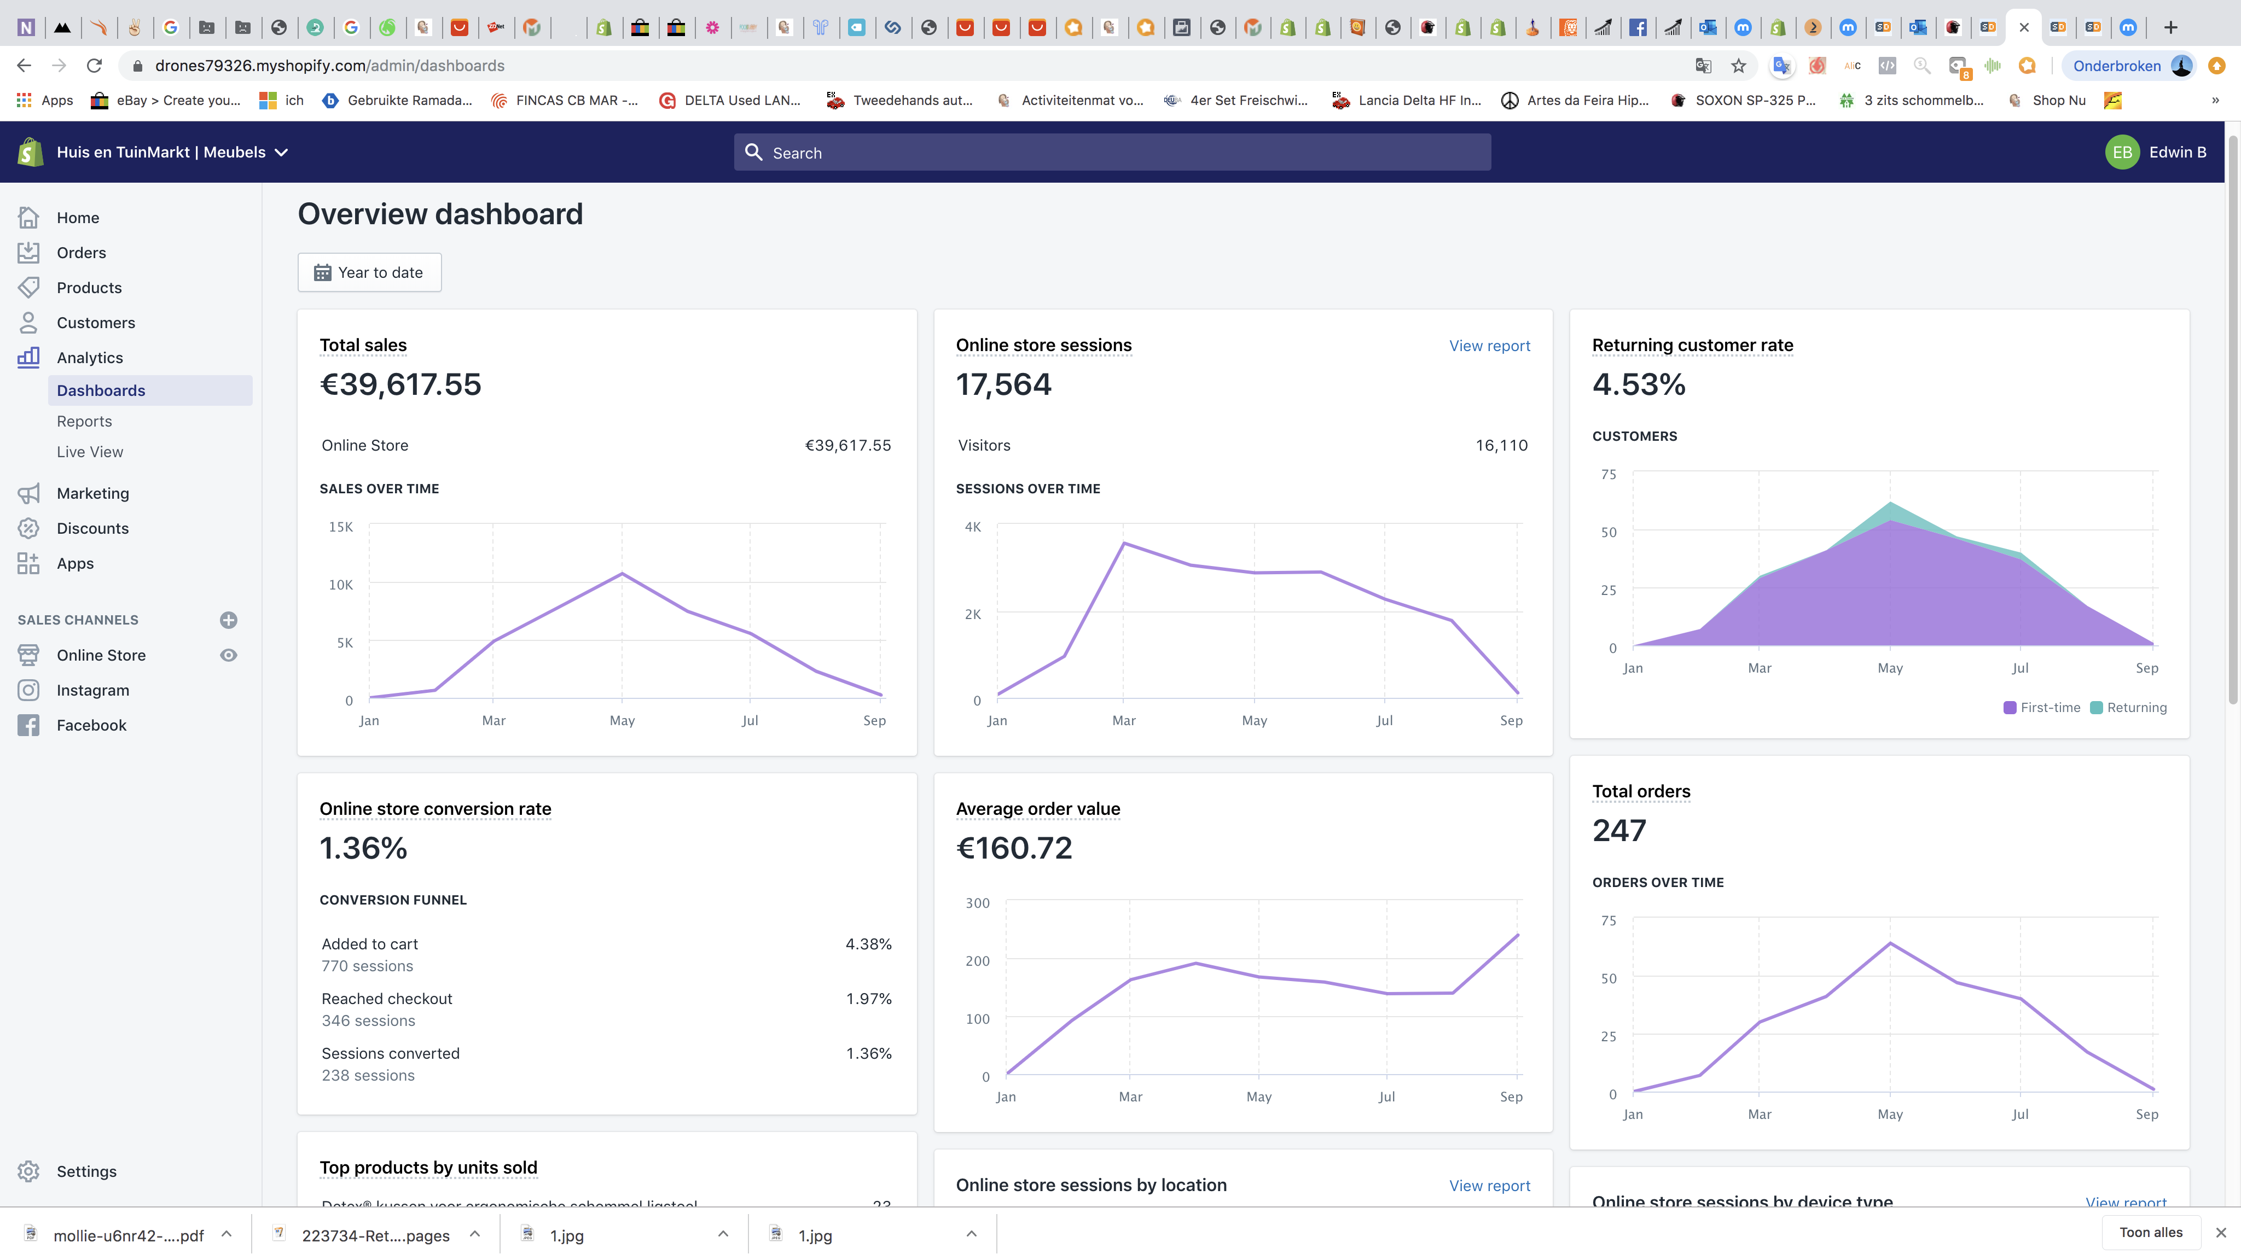This screenshot has width=2241, height=1260.
Task: Open the Year to date range picker
Action: coord(370,272)
